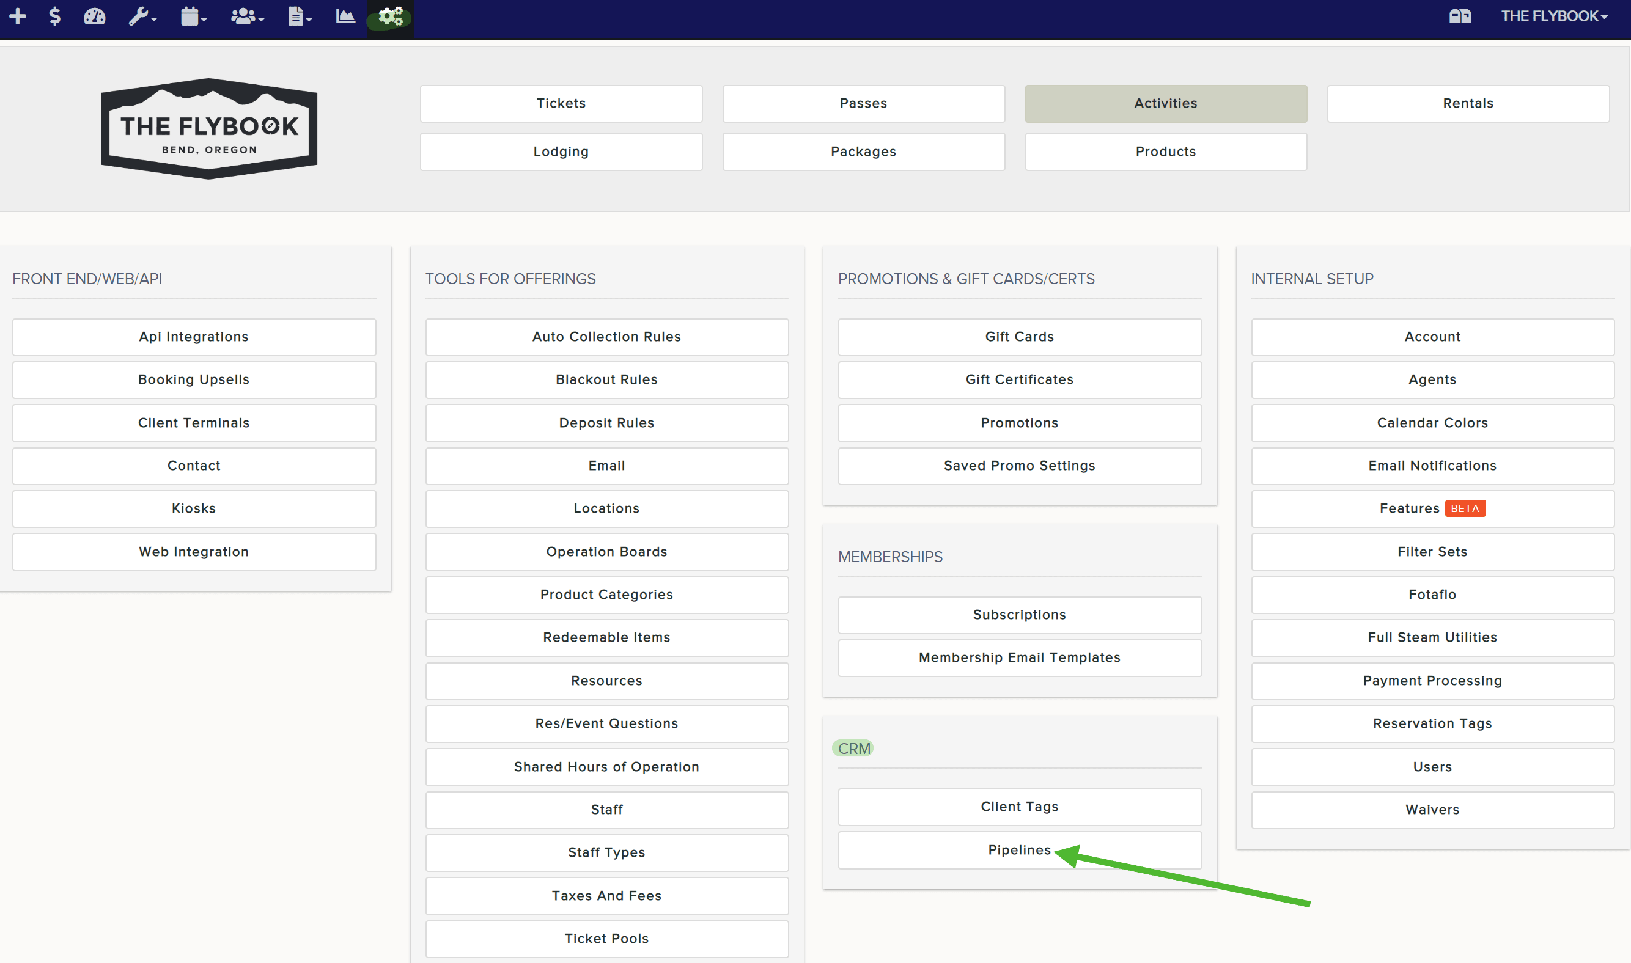Select the dashboard gauge icon
This screenshot has width=1631, height=963.
(x=94, y=16)
